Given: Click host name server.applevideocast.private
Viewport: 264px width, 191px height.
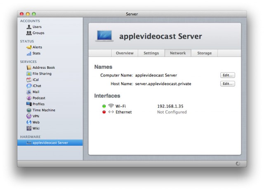Looking at the screenshot, I should (x=163, y=84).
